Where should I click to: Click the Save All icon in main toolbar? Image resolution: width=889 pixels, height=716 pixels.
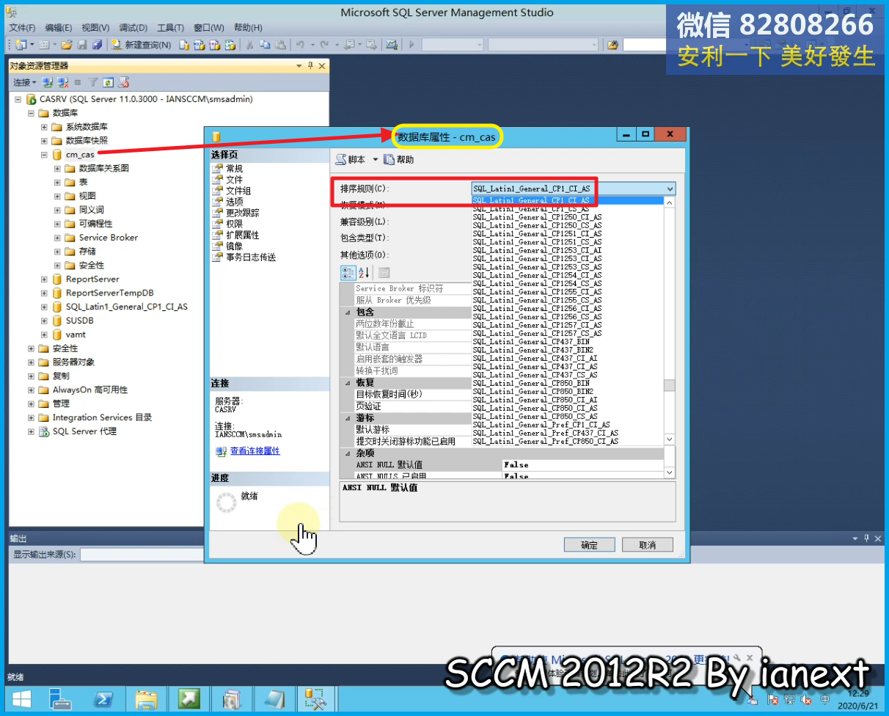(96, 45)
